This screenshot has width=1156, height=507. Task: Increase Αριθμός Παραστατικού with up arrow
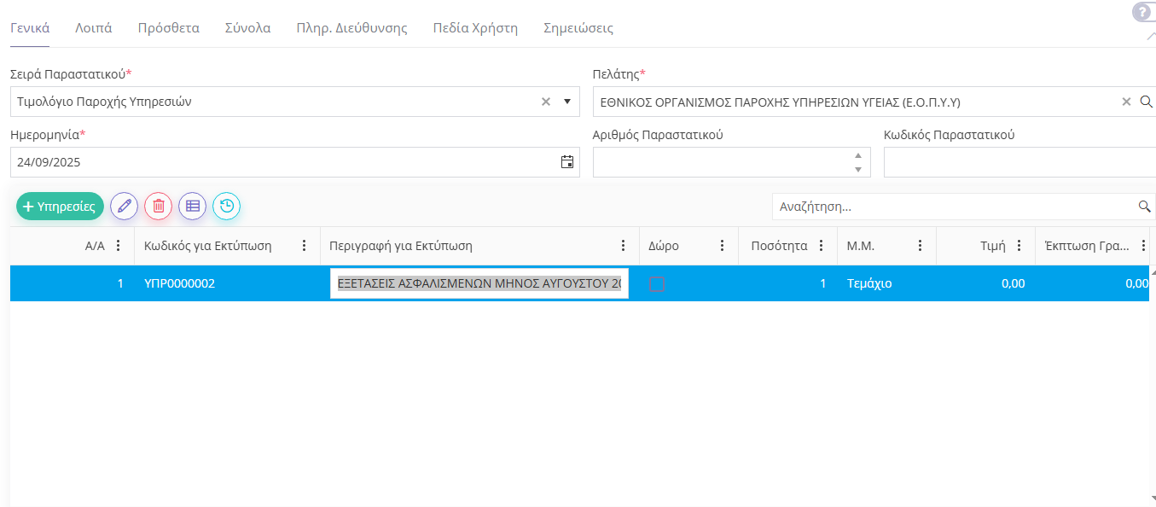pyautogui.click(x=857, y=155)
